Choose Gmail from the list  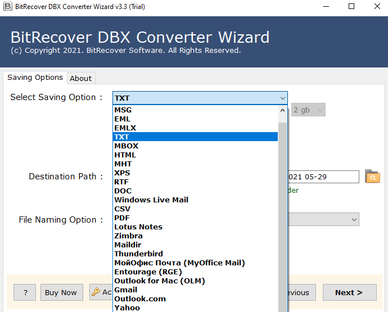(195, 290)
